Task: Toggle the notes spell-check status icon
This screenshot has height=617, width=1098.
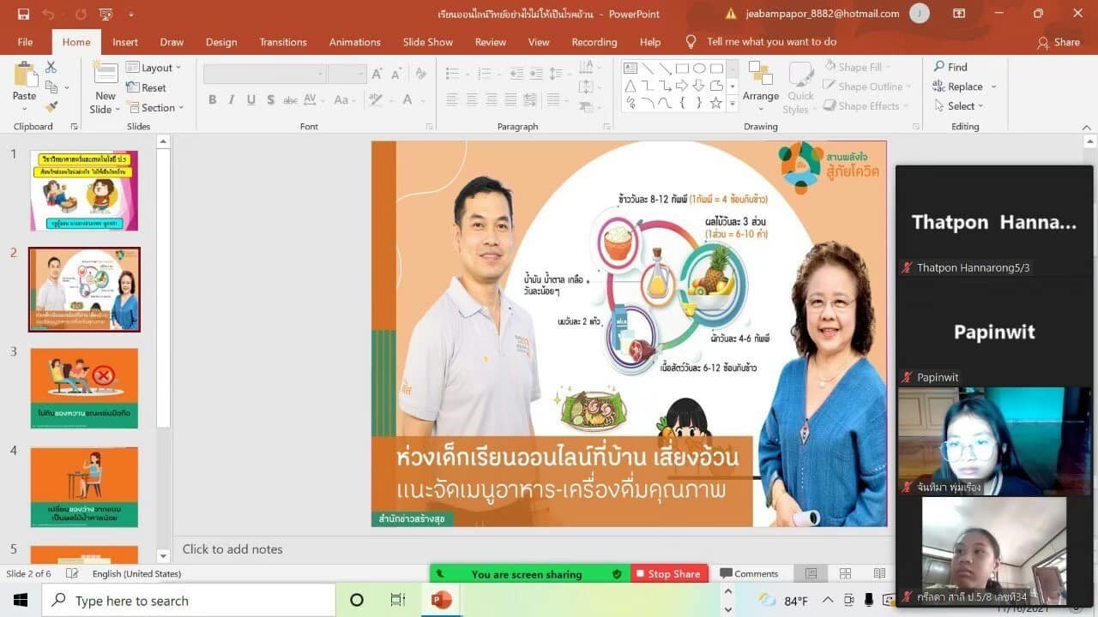Action: pos(72,573)
